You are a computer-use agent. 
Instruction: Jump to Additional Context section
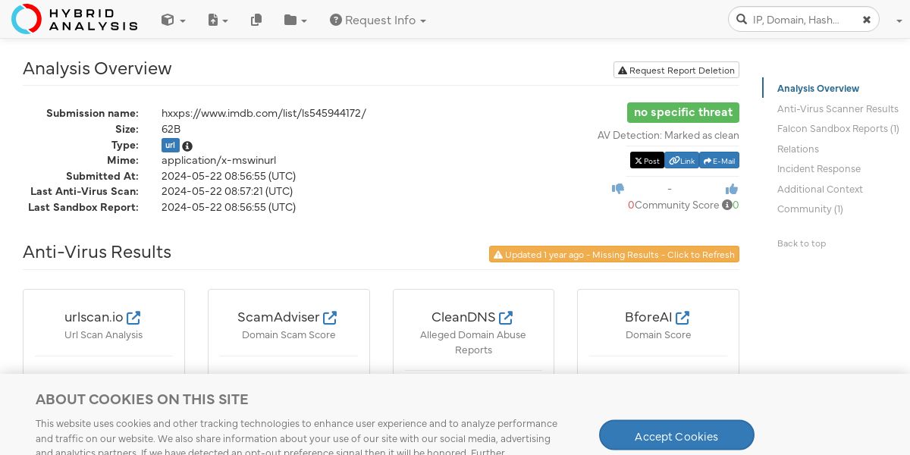820,190
